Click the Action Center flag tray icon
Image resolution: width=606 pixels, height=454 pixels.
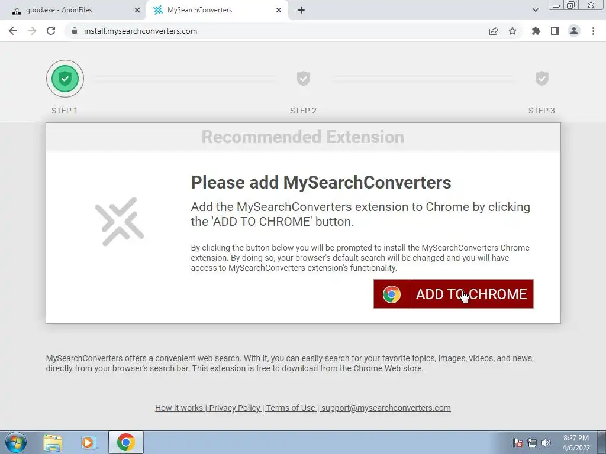[x=517, y=443]
